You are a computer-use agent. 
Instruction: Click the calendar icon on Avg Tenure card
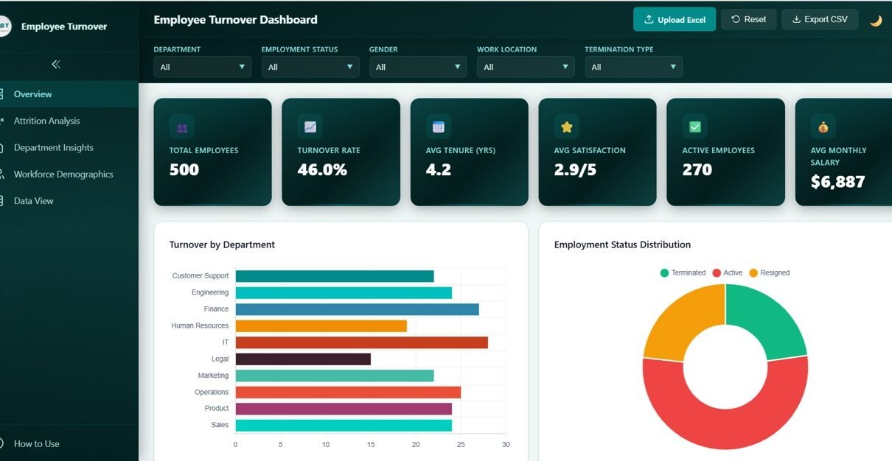click(x=438, y=127)
